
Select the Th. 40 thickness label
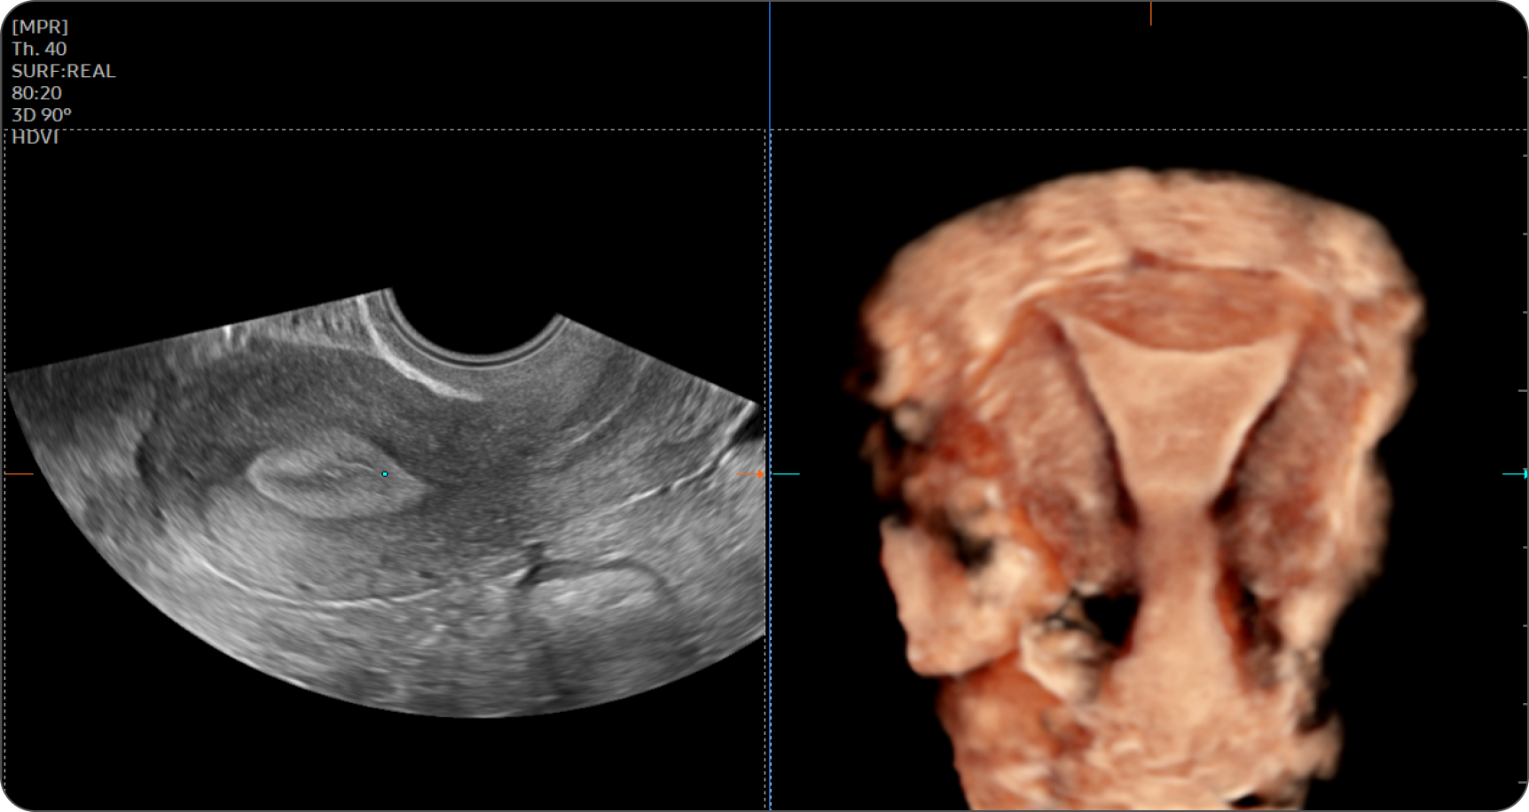39,49
